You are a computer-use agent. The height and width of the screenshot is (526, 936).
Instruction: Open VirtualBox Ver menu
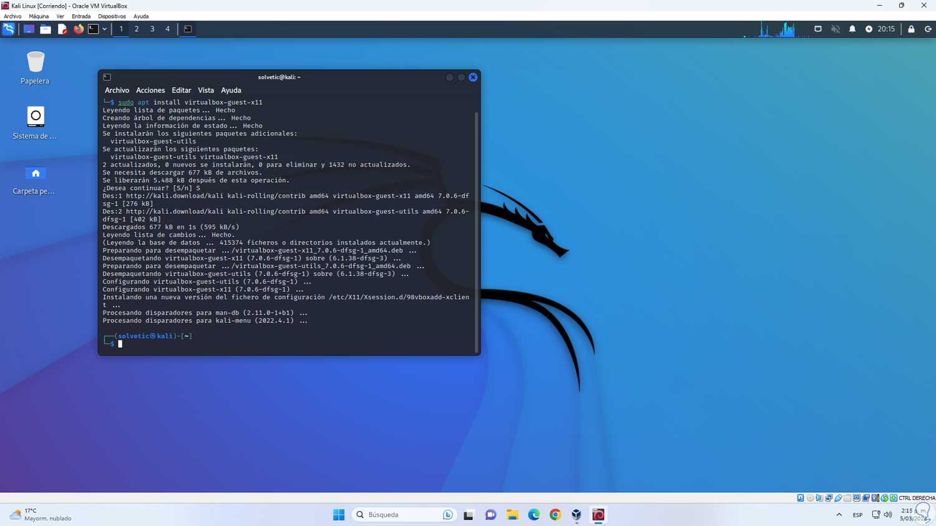tap(60, 16)
